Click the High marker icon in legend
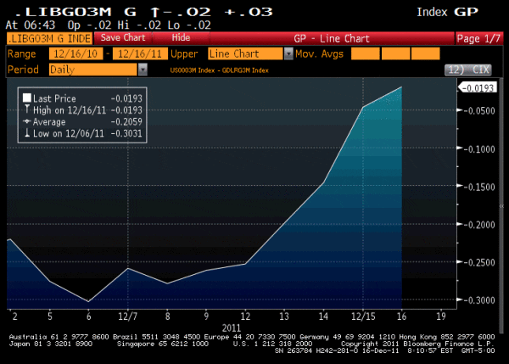The width and height of the screenshot is (509, 364). click(x=27, y=110)
